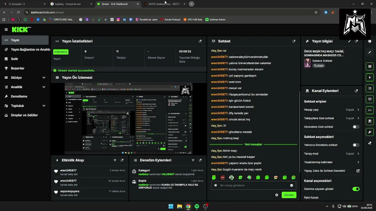Pop out the Kanal Eylemleri panel
The height and width of the screenshot is (211, 376).
tap(356, 91)
